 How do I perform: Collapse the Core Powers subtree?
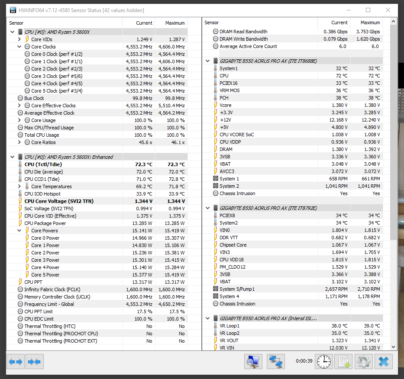(x=19, y=231)
